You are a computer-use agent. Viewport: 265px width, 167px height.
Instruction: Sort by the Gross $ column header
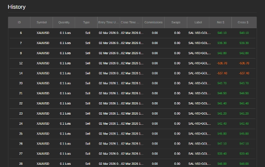pyautogui.click(x=244, y=22)
